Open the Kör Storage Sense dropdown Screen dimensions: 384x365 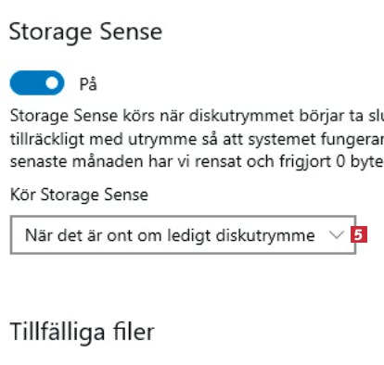pos(183,235)
